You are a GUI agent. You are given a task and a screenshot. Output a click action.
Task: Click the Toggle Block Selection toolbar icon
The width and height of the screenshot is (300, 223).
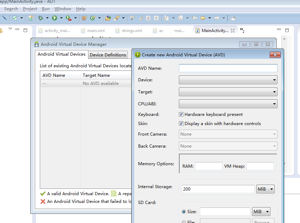click(148, 18)
